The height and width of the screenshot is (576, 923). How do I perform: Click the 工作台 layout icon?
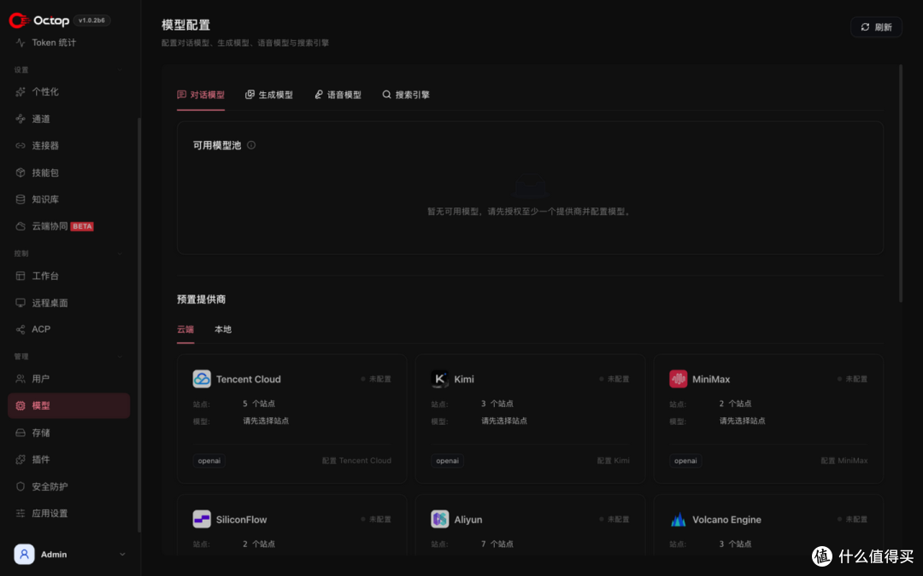point(21,276)
